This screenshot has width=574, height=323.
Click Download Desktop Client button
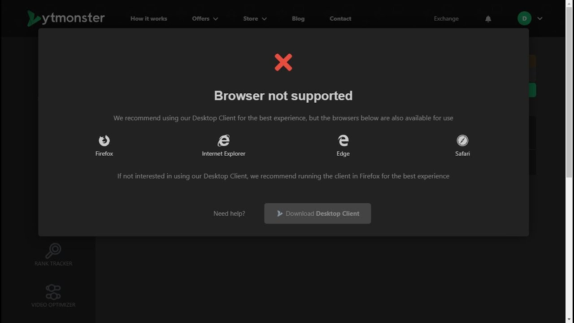tap(317, 214)
